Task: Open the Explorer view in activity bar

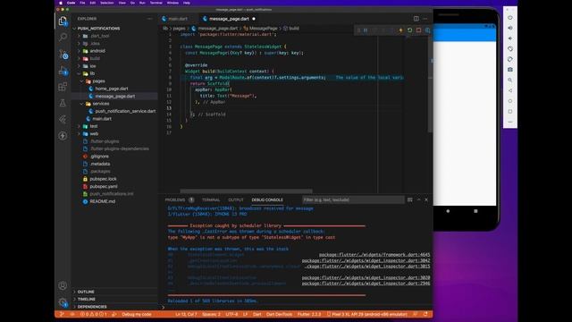Action: pyautogui.click(x=63, y=21)
